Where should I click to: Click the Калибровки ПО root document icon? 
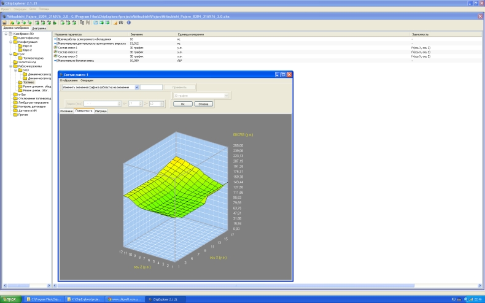pos(10,34)
